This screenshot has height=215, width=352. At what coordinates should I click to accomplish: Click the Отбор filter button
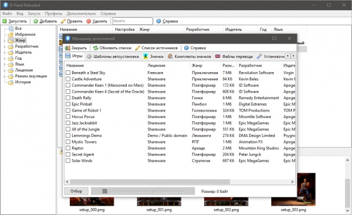click(76, 191)
